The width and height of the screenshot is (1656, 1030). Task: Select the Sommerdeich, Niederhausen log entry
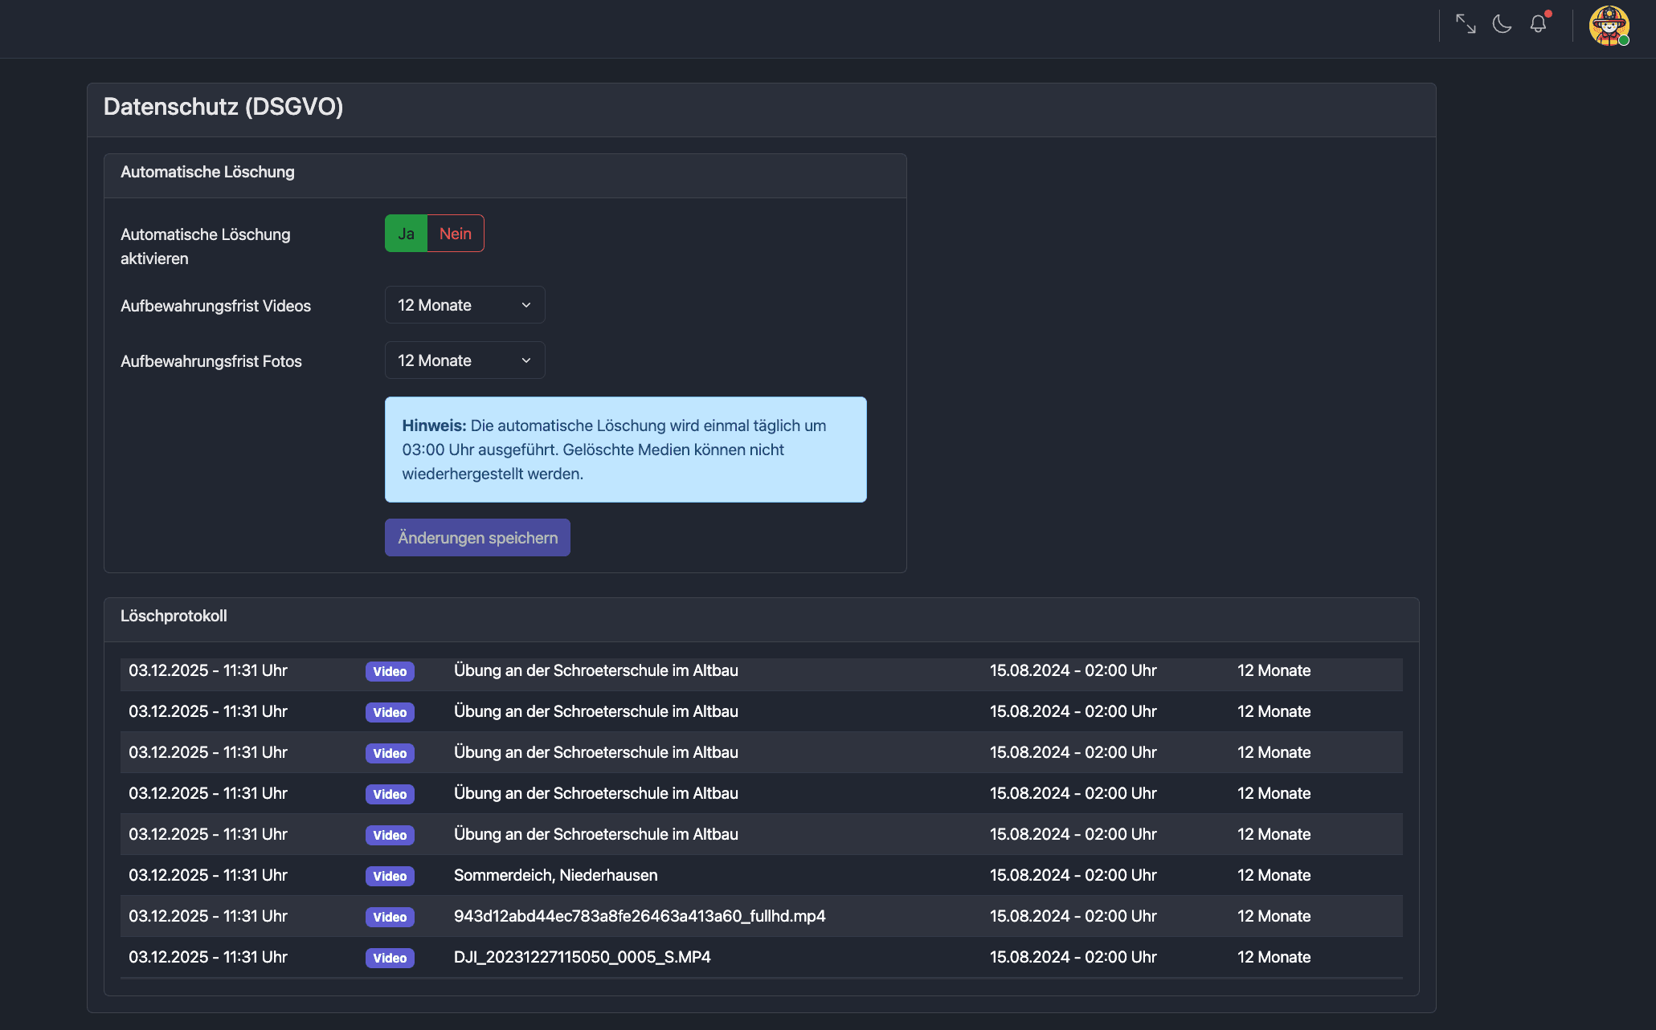pyautogui.click(x=555, y=875)
